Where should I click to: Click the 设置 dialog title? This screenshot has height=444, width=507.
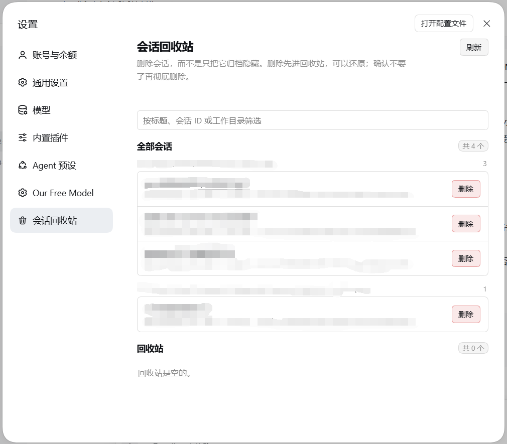tap(28, 25)
